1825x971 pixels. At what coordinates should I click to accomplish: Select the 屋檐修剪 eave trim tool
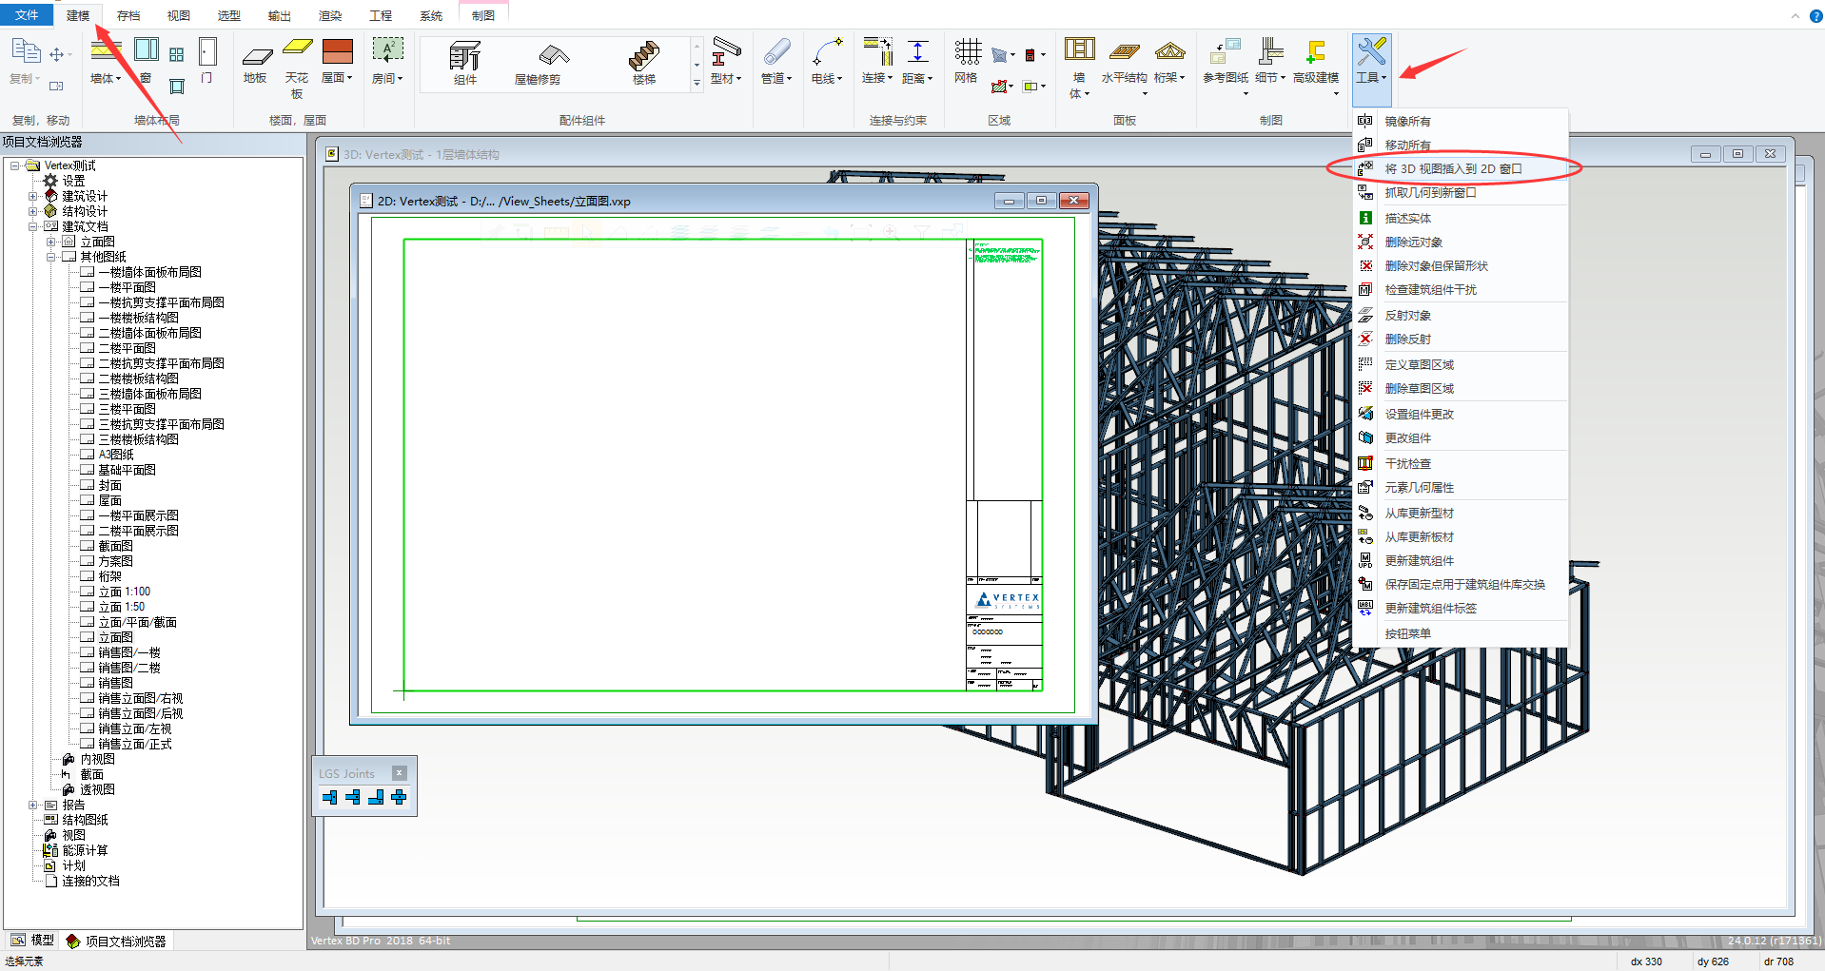(x=538, y=63)
